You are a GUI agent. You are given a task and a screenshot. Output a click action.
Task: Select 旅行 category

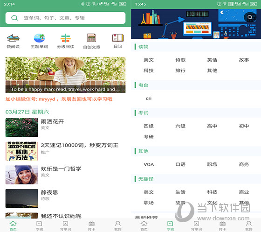click(180, 70)
